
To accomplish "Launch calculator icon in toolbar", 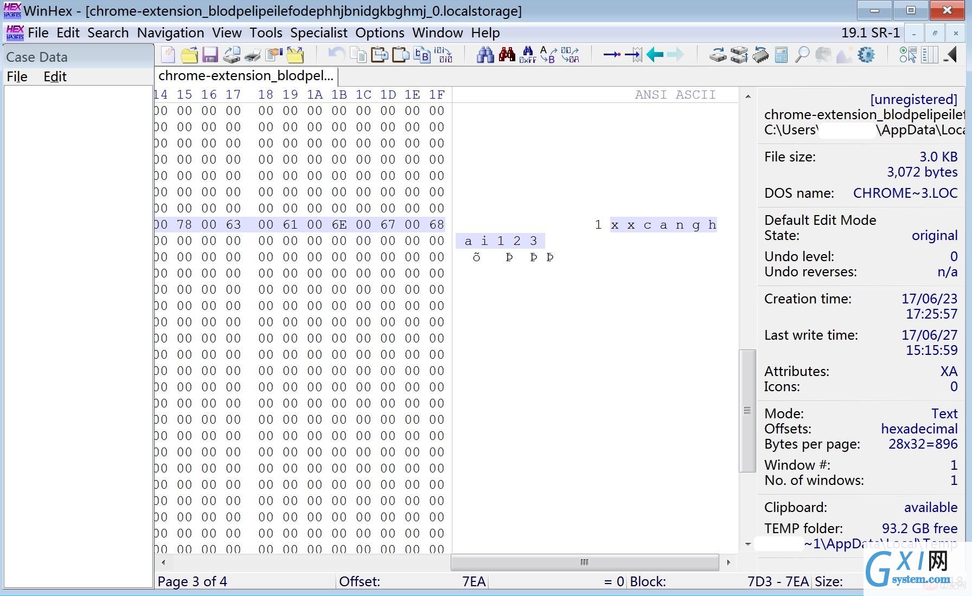I will pos(781,55).
